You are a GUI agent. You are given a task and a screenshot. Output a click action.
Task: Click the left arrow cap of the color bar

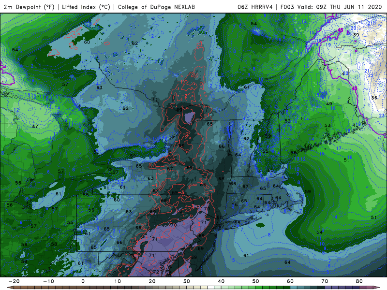[9, 288]
